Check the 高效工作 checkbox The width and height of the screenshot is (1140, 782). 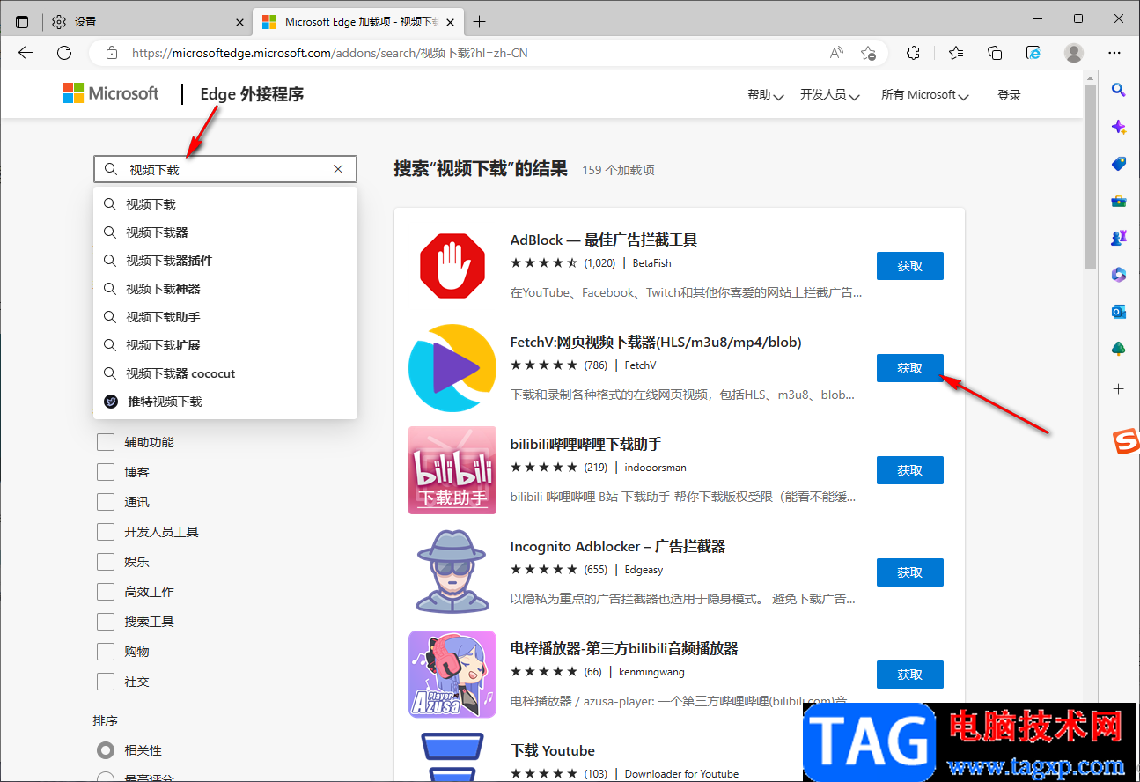[x=106, y=592]
